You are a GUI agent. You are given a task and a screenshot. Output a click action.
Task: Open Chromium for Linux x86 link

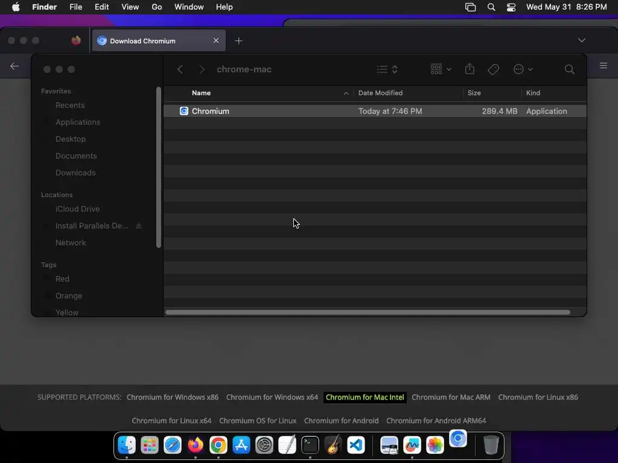[x=538, y=397]
